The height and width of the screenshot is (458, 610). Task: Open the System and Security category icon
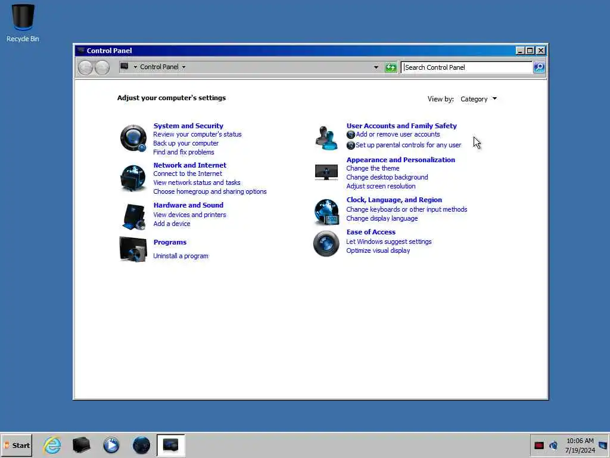point(133,138)
